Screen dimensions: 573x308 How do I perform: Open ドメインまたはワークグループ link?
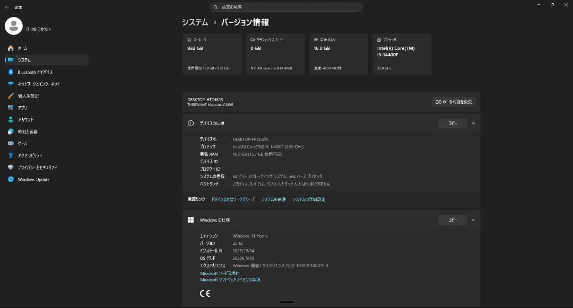point(233,199)
